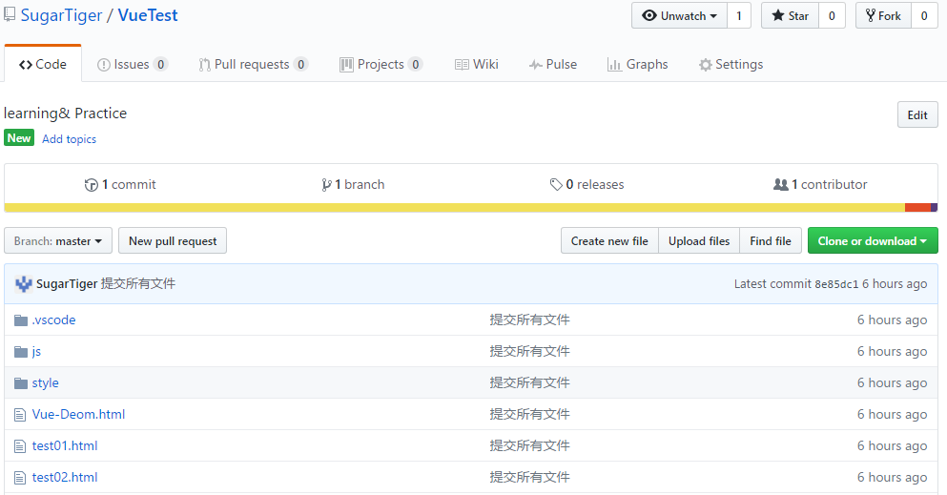Click the Star button
This screenshot has height=495, width=947.
click(x=790, y=15)
